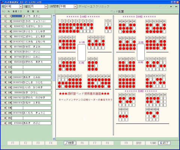Image resolution: width=180 pixels, height=150 pixels.
Task: Open the 班 team dropdown
Action: tap(21, 6)
